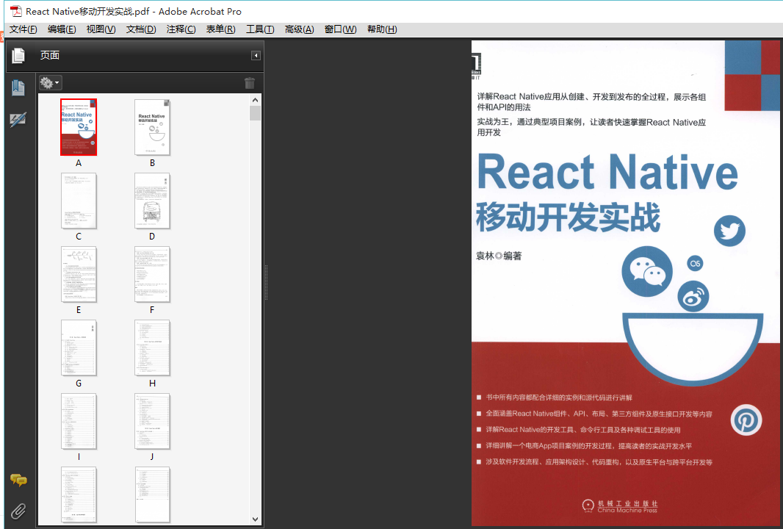Click the trash delete pages icon
The image size is (783, 529).
pos(250,83)
